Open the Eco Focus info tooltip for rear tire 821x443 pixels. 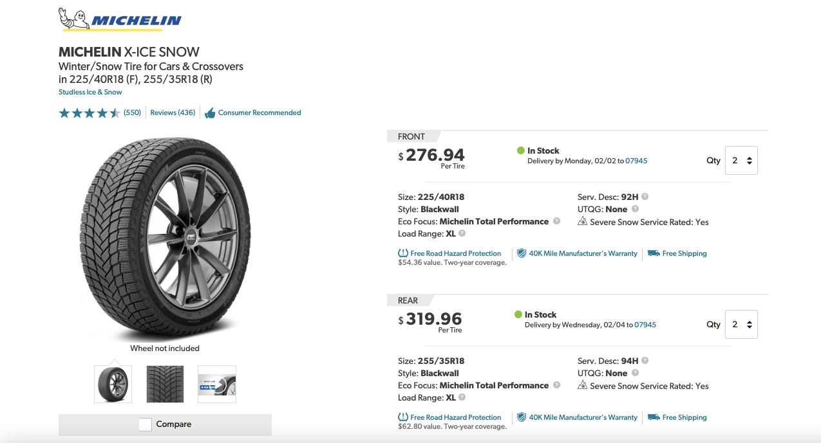556,384
